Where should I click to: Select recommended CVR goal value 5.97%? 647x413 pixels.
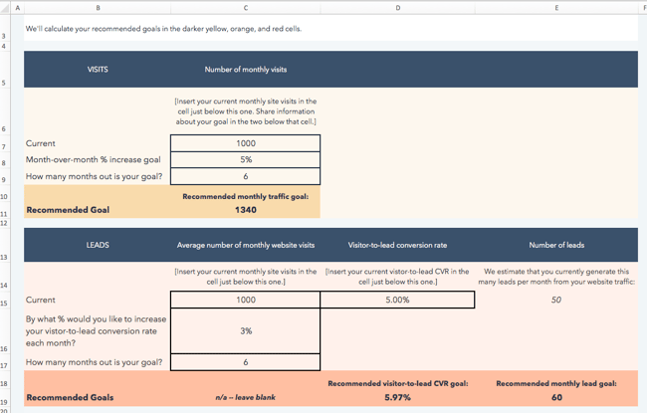(x=397, y=397)
